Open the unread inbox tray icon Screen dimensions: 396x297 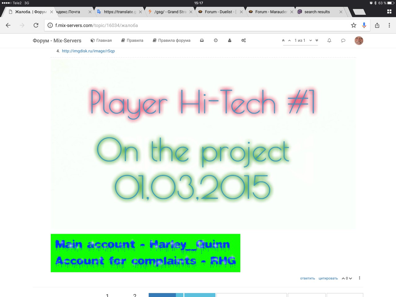click(x=202, y=41)
